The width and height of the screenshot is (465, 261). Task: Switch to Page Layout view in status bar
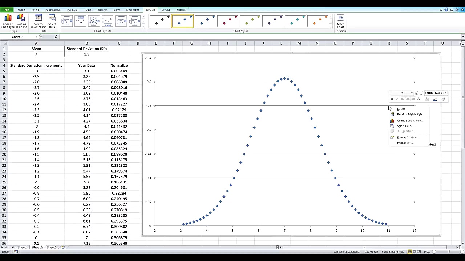(415, 252)
